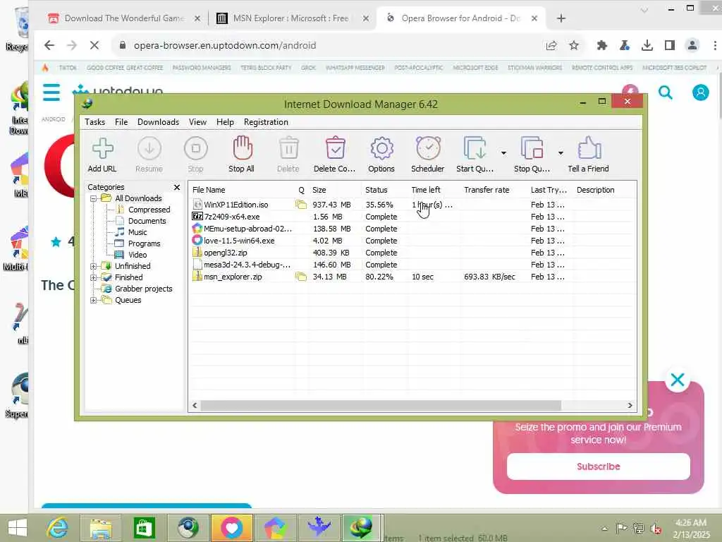
Task: Open the Start Queue dropdown arrow
Action: 503,153
